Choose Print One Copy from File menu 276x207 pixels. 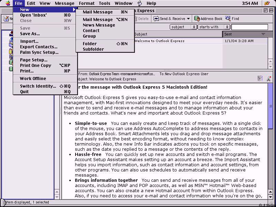point(45,66)
